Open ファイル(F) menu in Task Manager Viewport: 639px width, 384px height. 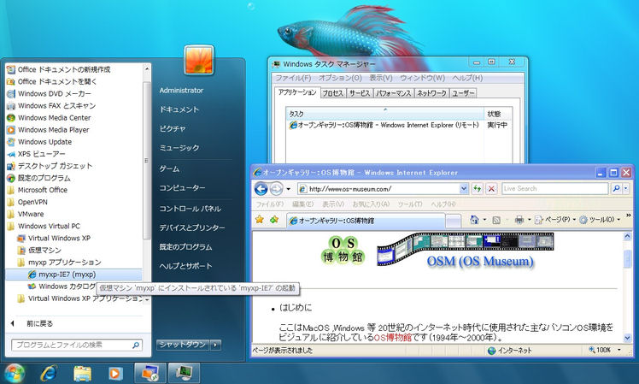[293, 78]
